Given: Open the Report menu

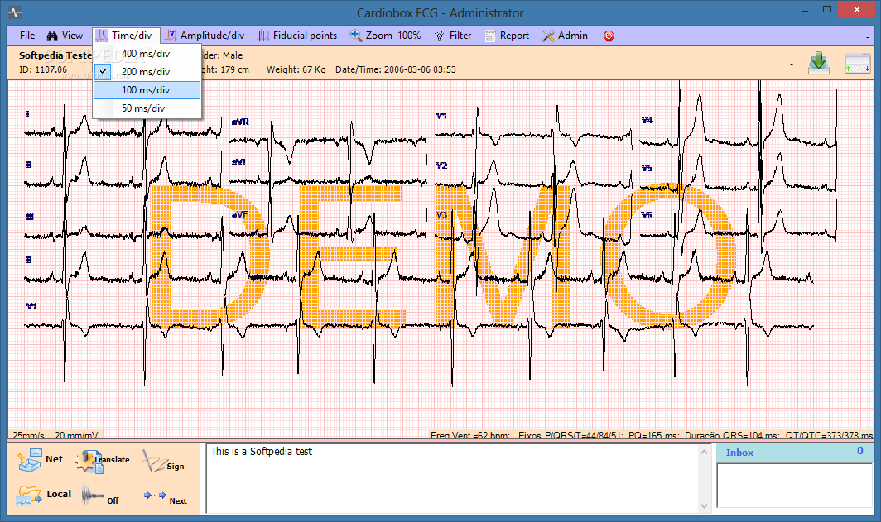Looking at the screenshot, I should click(x=507, y=36).
